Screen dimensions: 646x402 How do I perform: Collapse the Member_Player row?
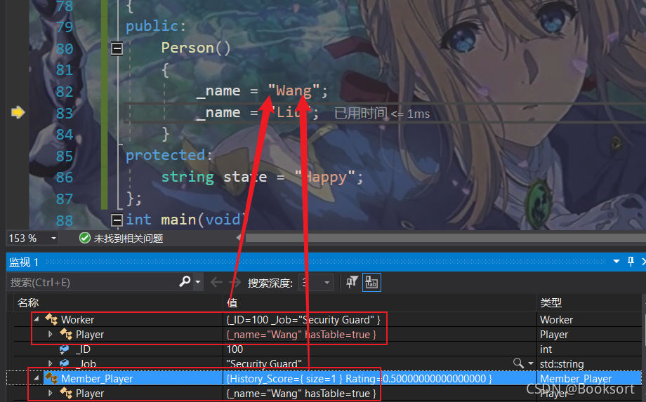[x=37, y=378]
